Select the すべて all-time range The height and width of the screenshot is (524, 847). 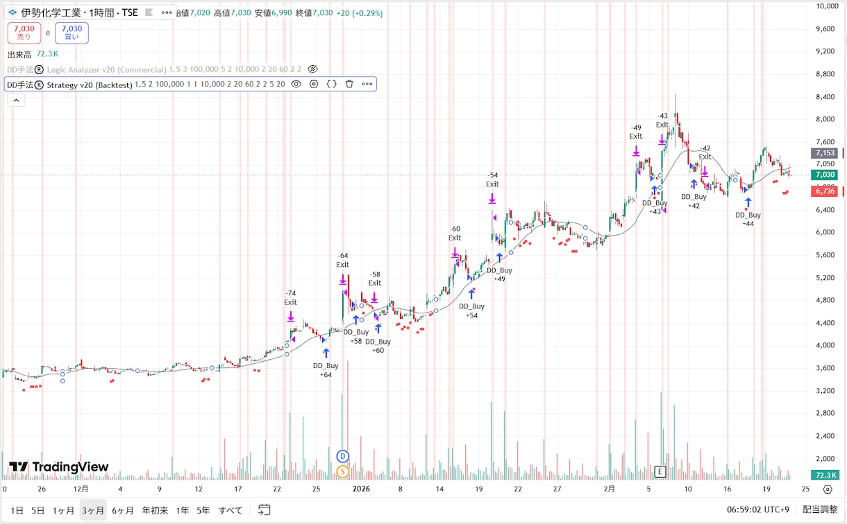pyautogui.click(x=230, y=510)
